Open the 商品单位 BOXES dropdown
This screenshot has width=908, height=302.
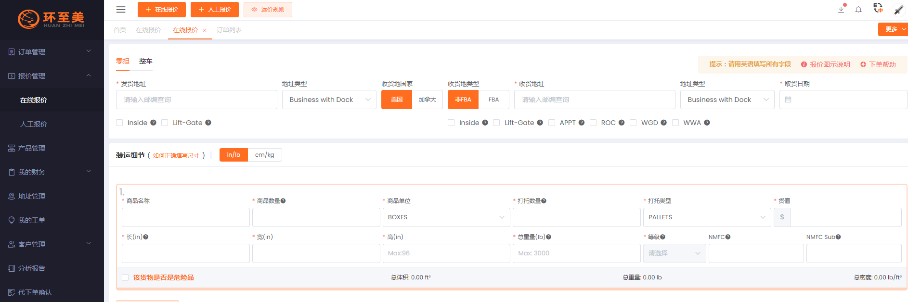tap(446, 217)
